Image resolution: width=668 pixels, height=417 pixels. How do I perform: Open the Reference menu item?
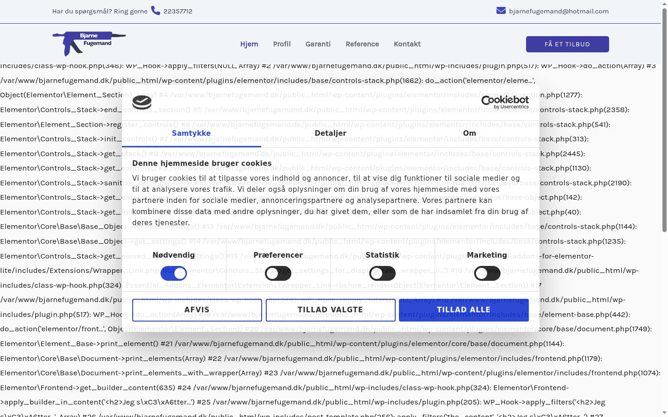(x=362, y=44)
